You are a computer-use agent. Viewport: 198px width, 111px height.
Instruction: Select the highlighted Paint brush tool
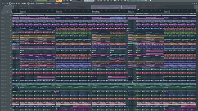(10, 4)
